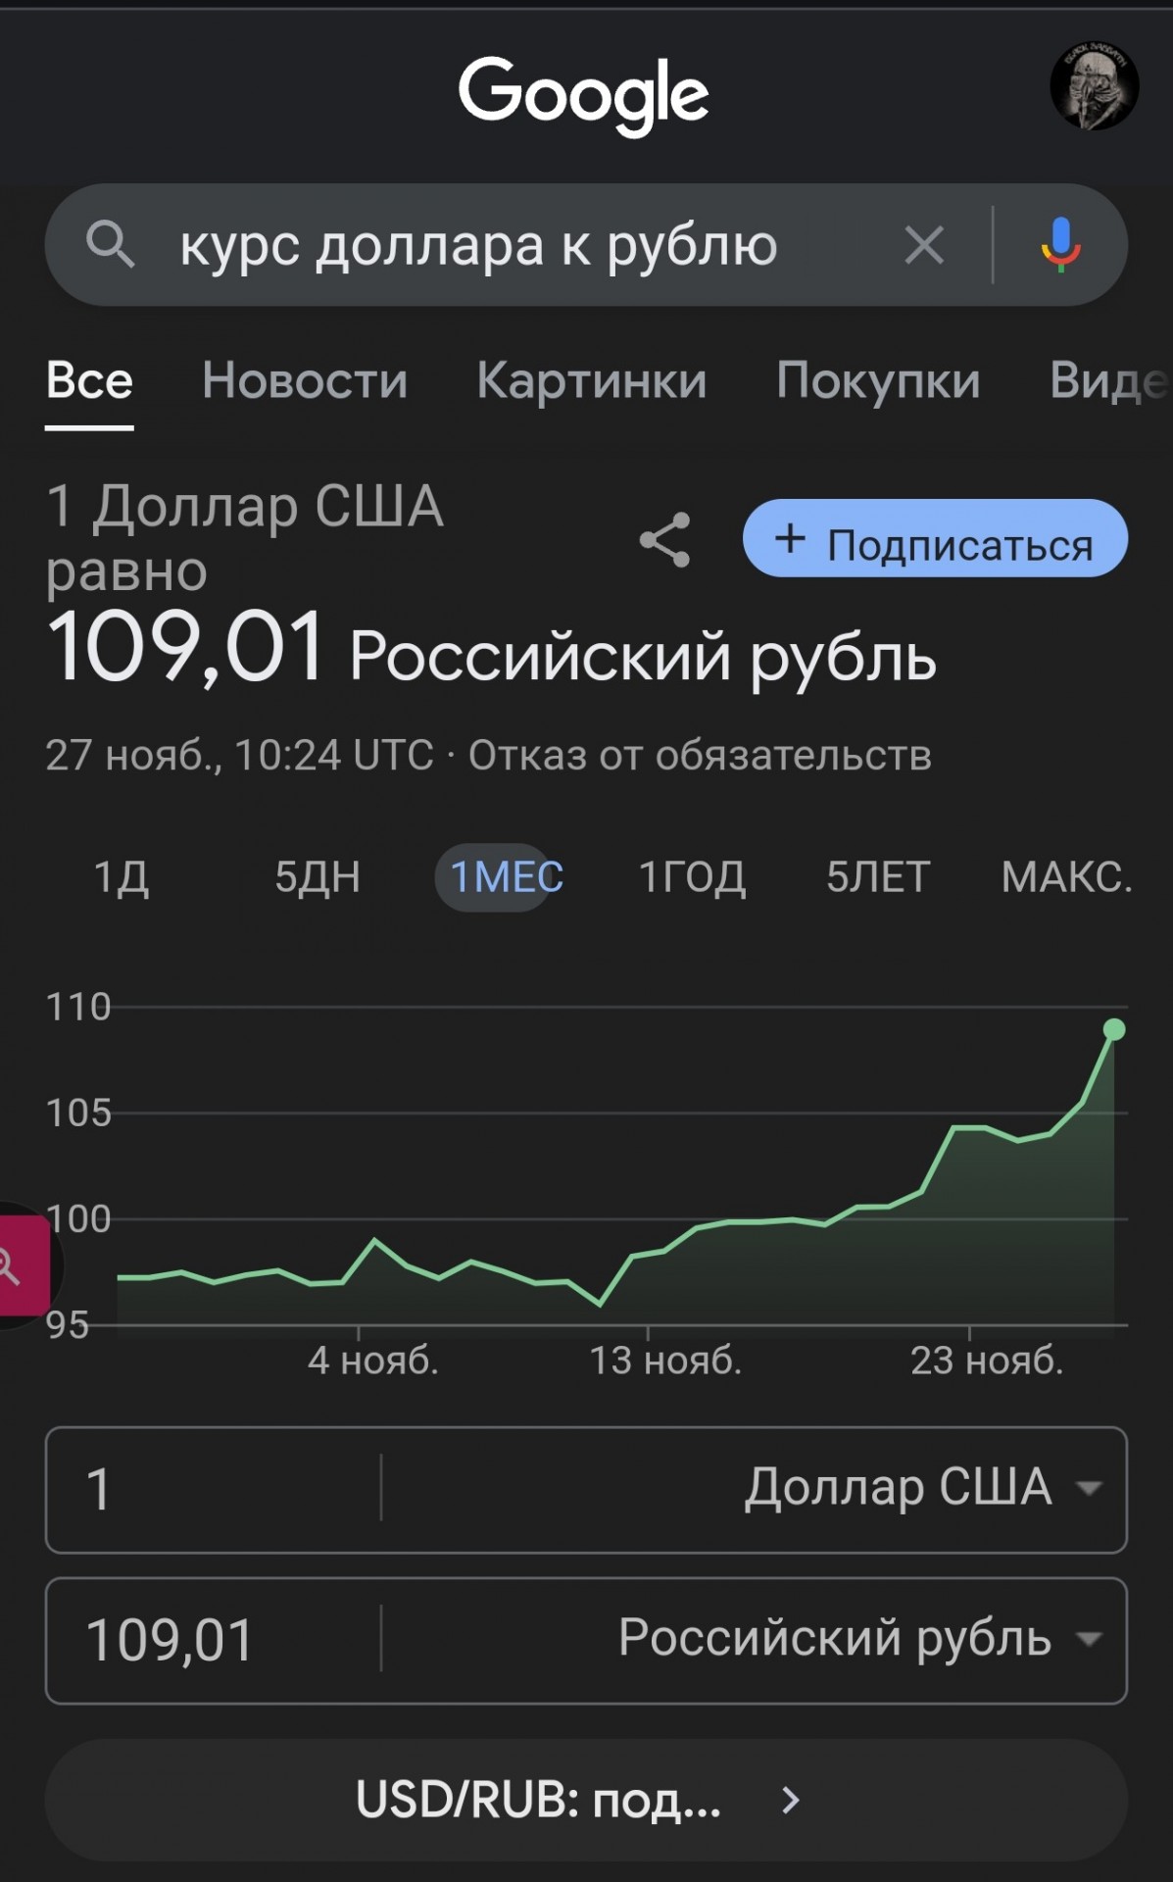Open the USD/RUB details chevron arrow

tap(791, 1800)
